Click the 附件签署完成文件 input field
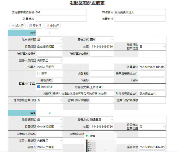This screenshot has width=178, height=152. [152, 94]
